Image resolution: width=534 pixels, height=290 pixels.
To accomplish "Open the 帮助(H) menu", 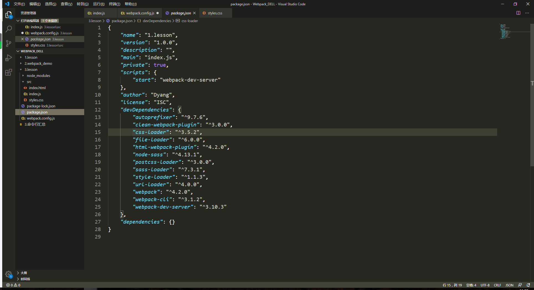I will [x=131, y=4].
